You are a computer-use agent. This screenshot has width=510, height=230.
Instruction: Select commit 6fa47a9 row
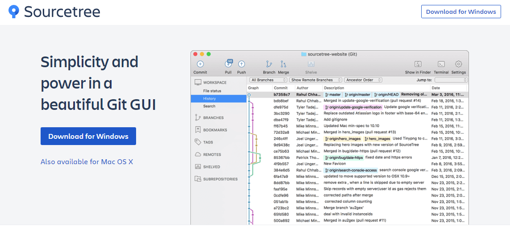(358, 176)
